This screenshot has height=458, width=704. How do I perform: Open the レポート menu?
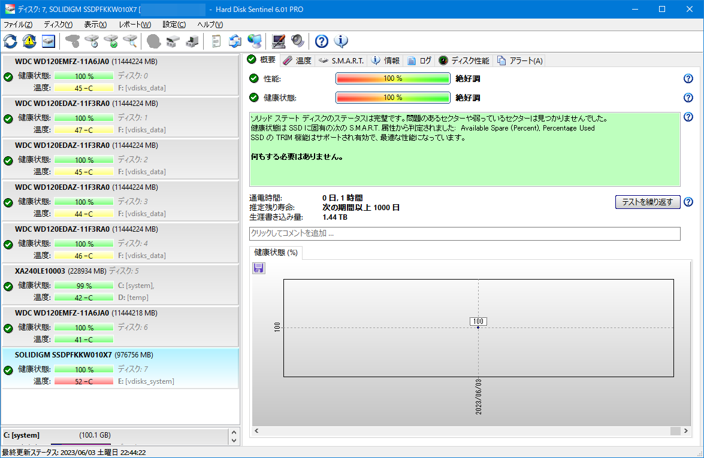point(135,24)
